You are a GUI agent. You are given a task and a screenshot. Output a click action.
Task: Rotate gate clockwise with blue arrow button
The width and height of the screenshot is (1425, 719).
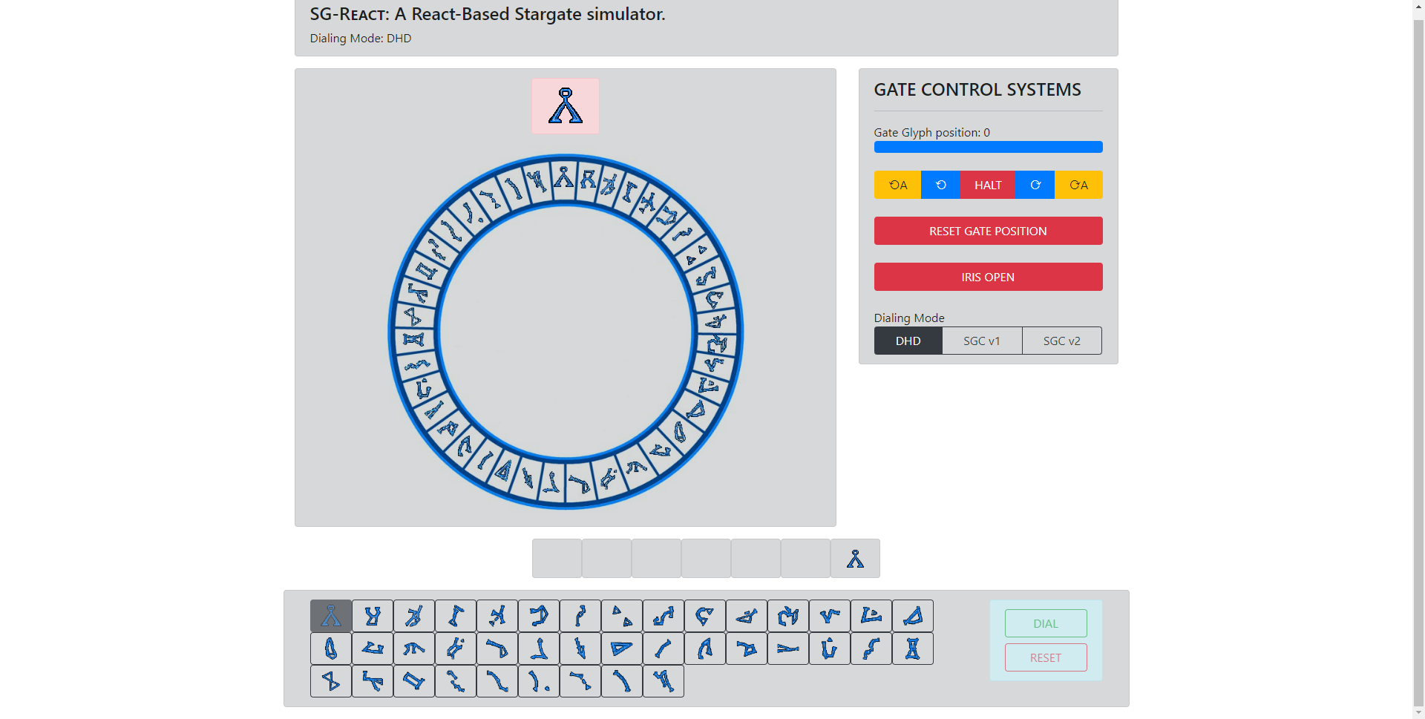click(x=1035, y=185)
